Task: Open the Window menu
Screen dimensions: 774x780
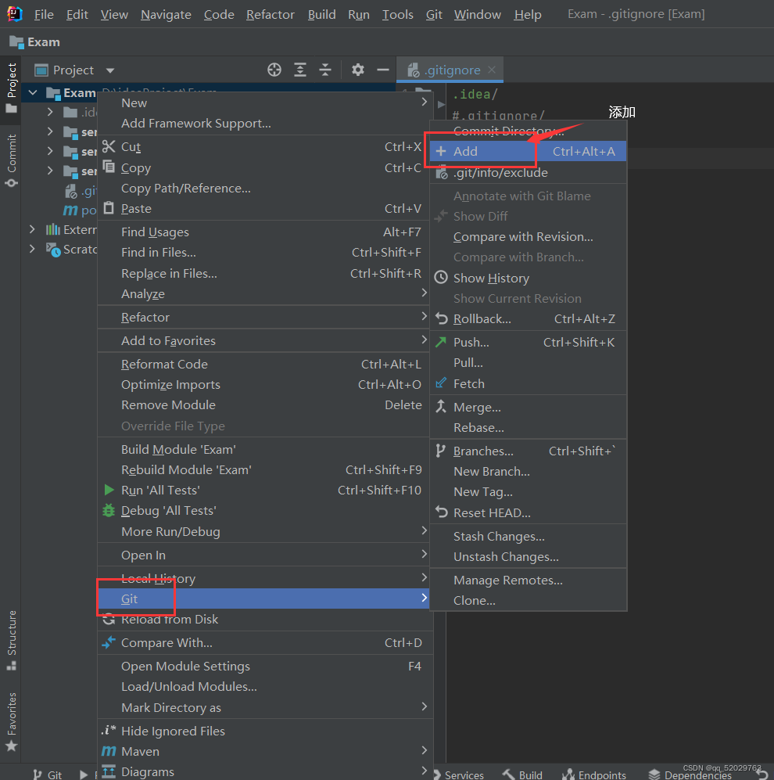Action: pos(477,14)
